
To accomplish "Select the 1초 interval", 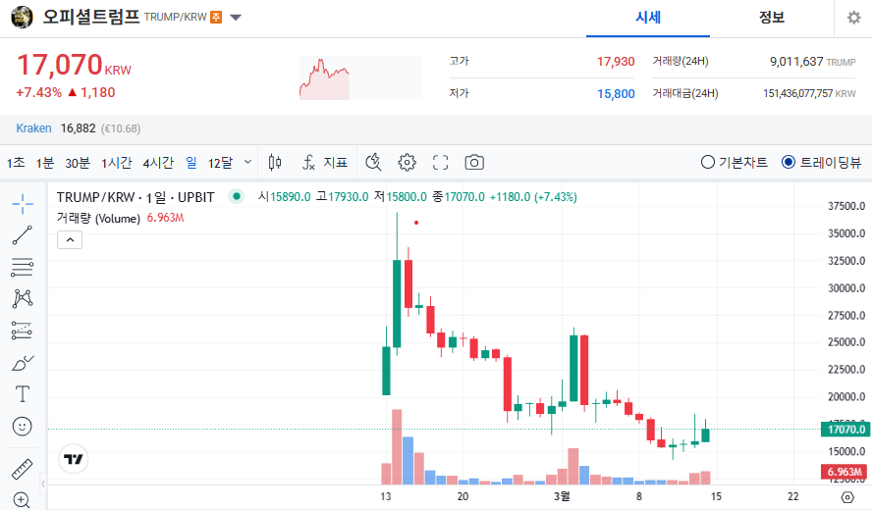I will (16, 162).
